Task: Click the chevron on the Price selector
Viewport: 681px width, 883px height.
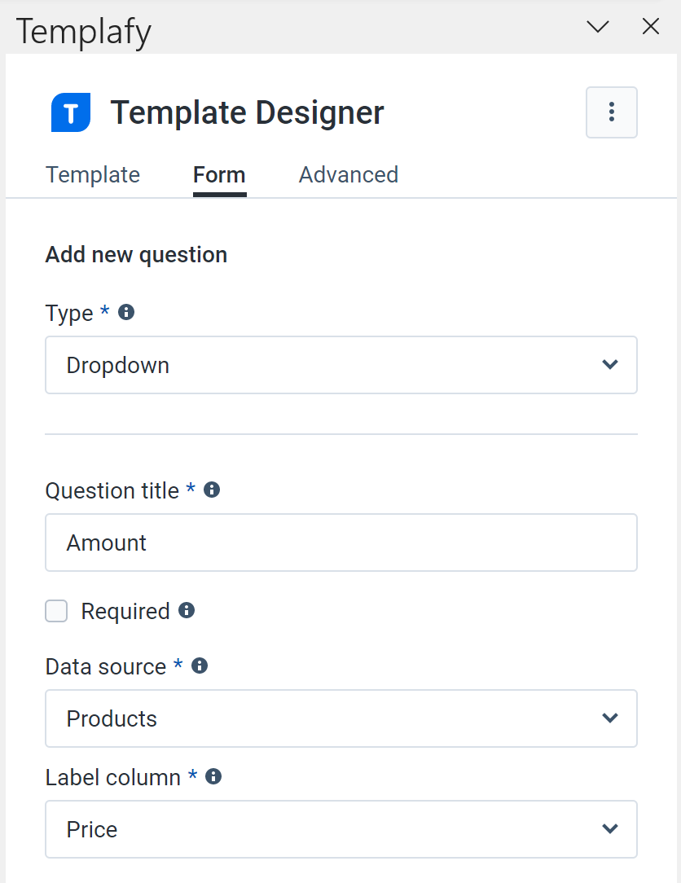Action: (610, 828)
